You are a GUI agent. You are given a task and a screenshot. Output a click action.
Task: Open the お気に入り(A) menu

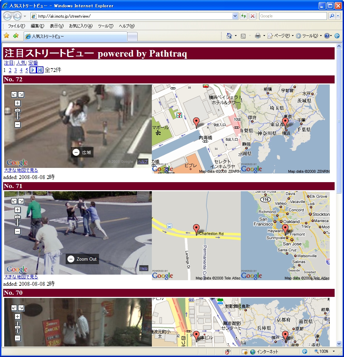point(81,26)
